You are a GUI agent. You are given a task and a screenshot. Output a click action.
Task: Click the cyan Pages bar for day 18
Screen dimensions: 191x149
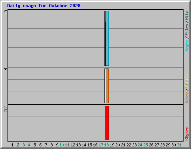coord(107,38)
